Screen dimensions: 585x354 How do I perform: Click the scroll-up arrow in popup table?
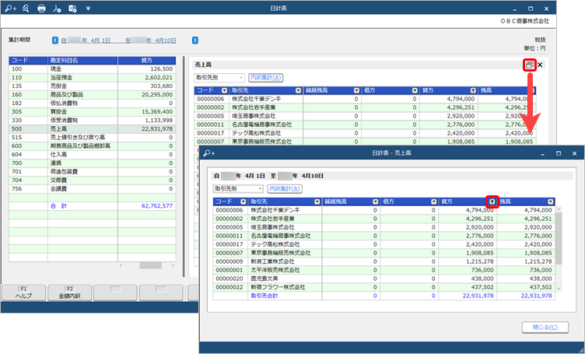coord(559,209)
